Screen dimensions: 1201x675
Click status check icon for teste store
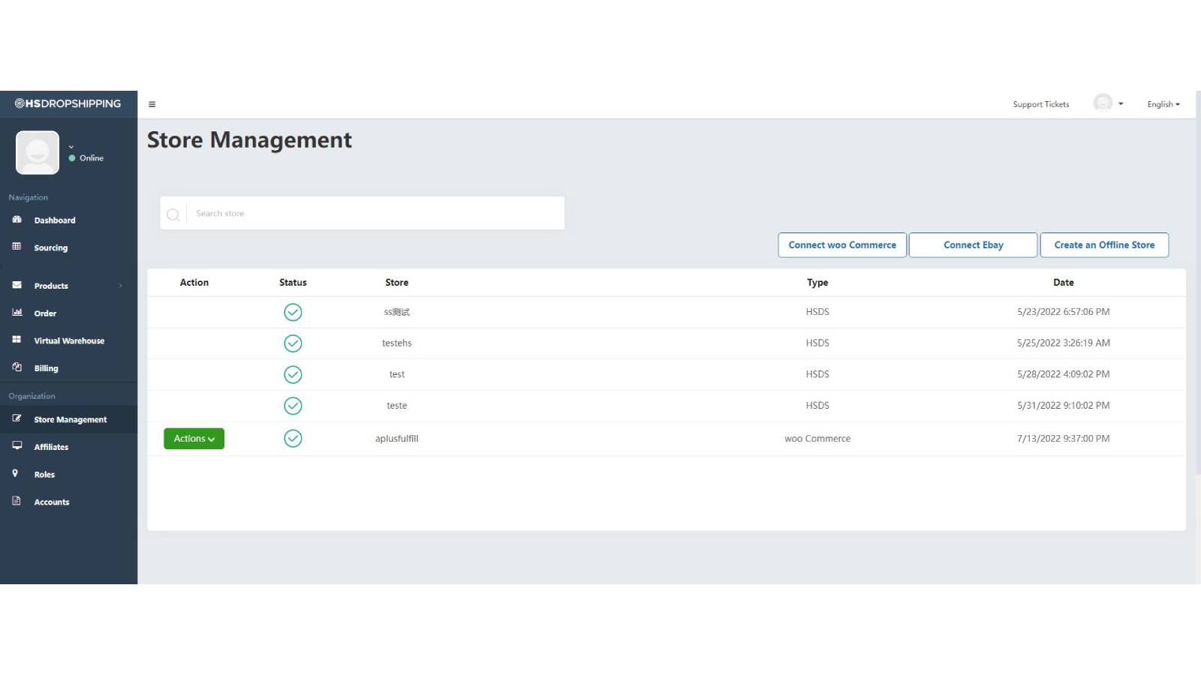coord(293,406)
